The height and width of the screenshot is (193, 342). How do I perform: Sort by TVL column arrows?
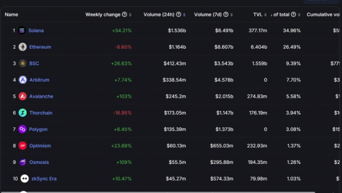265,15
